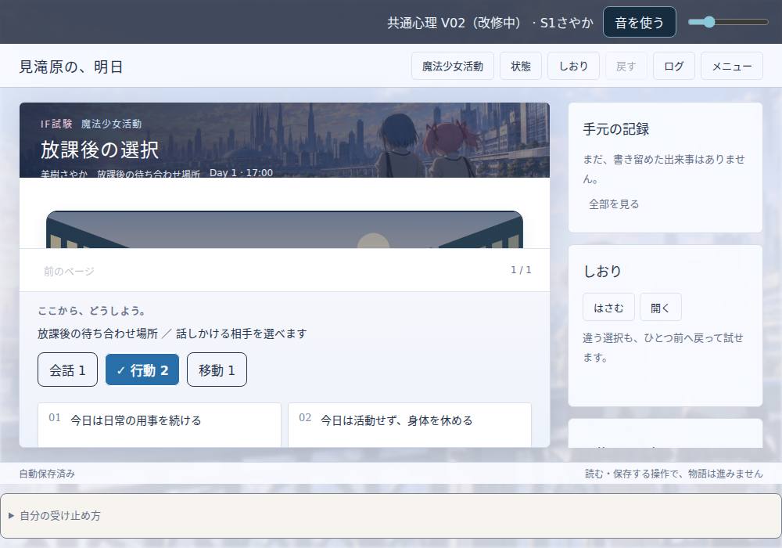Expand the 自分の受け止め方 section
782x548 pixels.
(391, 516)
